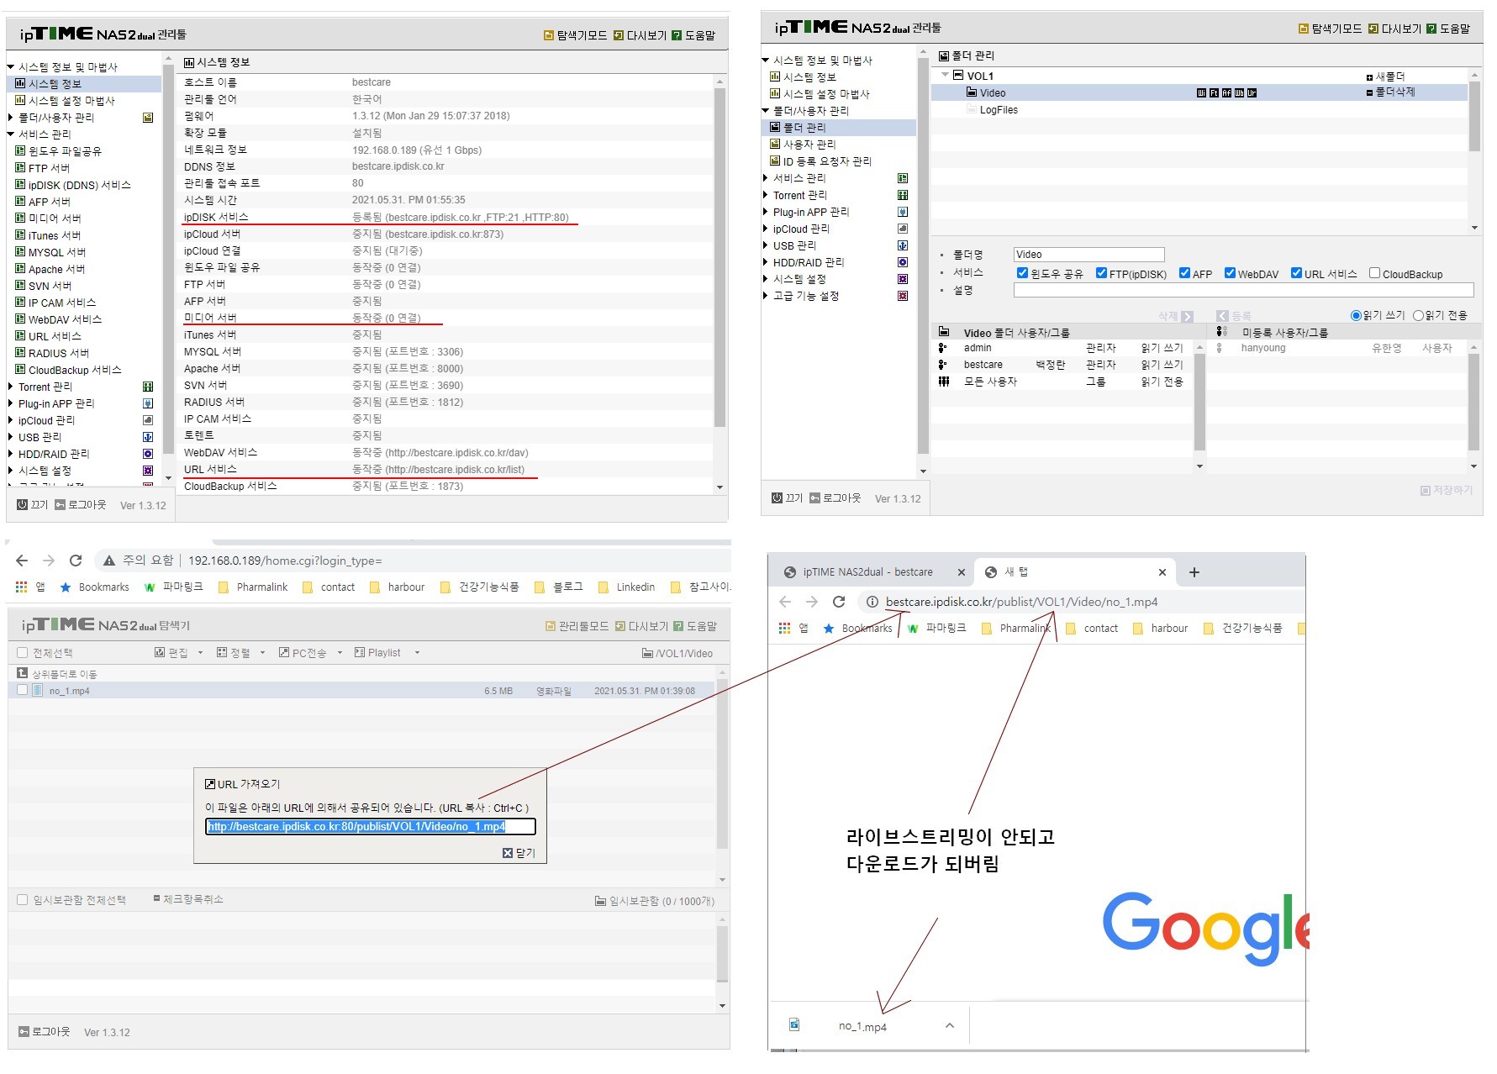Click the site info icon beside bestcare.ipdisk.co.kr URL
Viewport: 1497px width, 1074px height.
872,602
